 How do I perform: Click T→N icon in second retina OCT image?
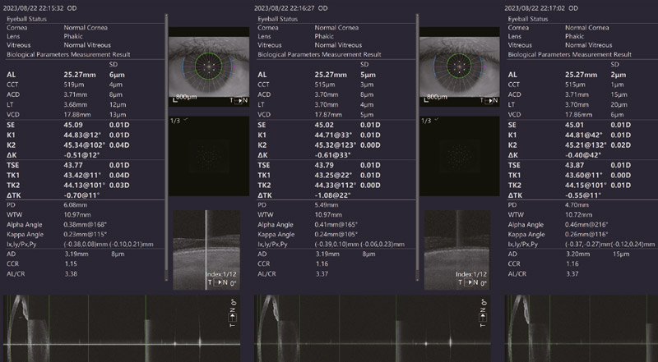point(468,282)
